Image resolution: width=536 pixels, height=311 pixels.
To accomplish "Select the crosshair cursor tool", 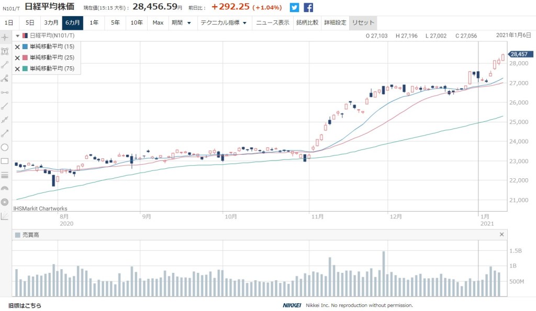I will coord(5,37).
